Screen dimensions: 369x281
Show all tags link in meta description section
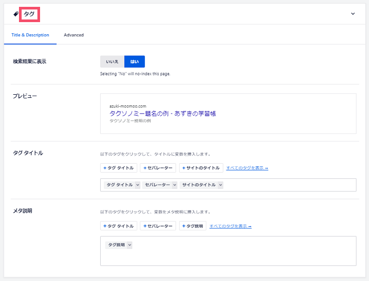(230, 226)
